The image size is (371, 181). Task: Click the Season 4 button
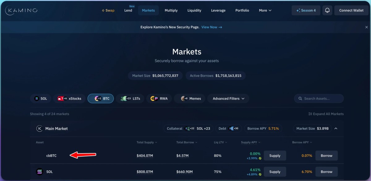(x=306, y=10)
